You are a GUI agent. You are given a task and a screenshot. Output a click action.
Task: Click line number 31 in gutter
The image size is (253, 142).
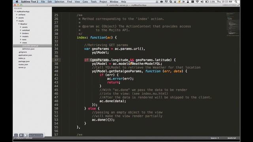56,37
